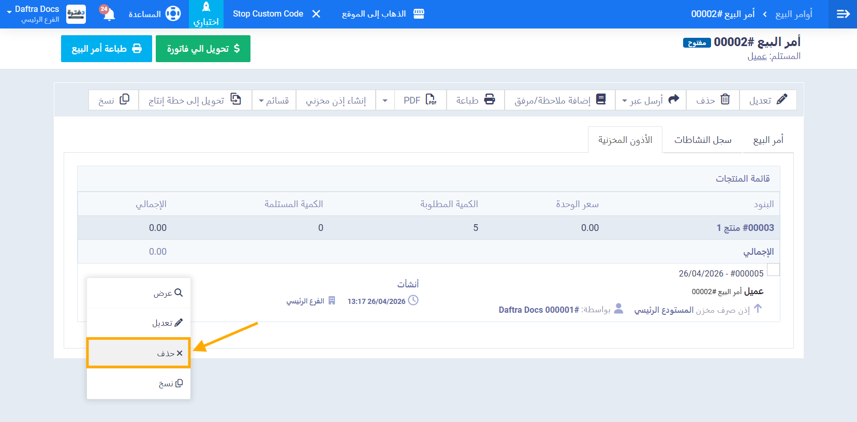Switch to the activity log tab

point(702,140)
